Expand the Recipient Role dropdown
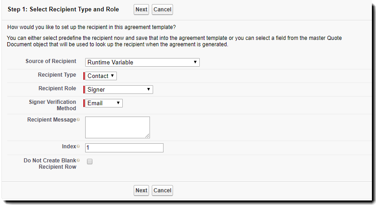Screen dimensions: 376x205 click(x=119, y=89)
